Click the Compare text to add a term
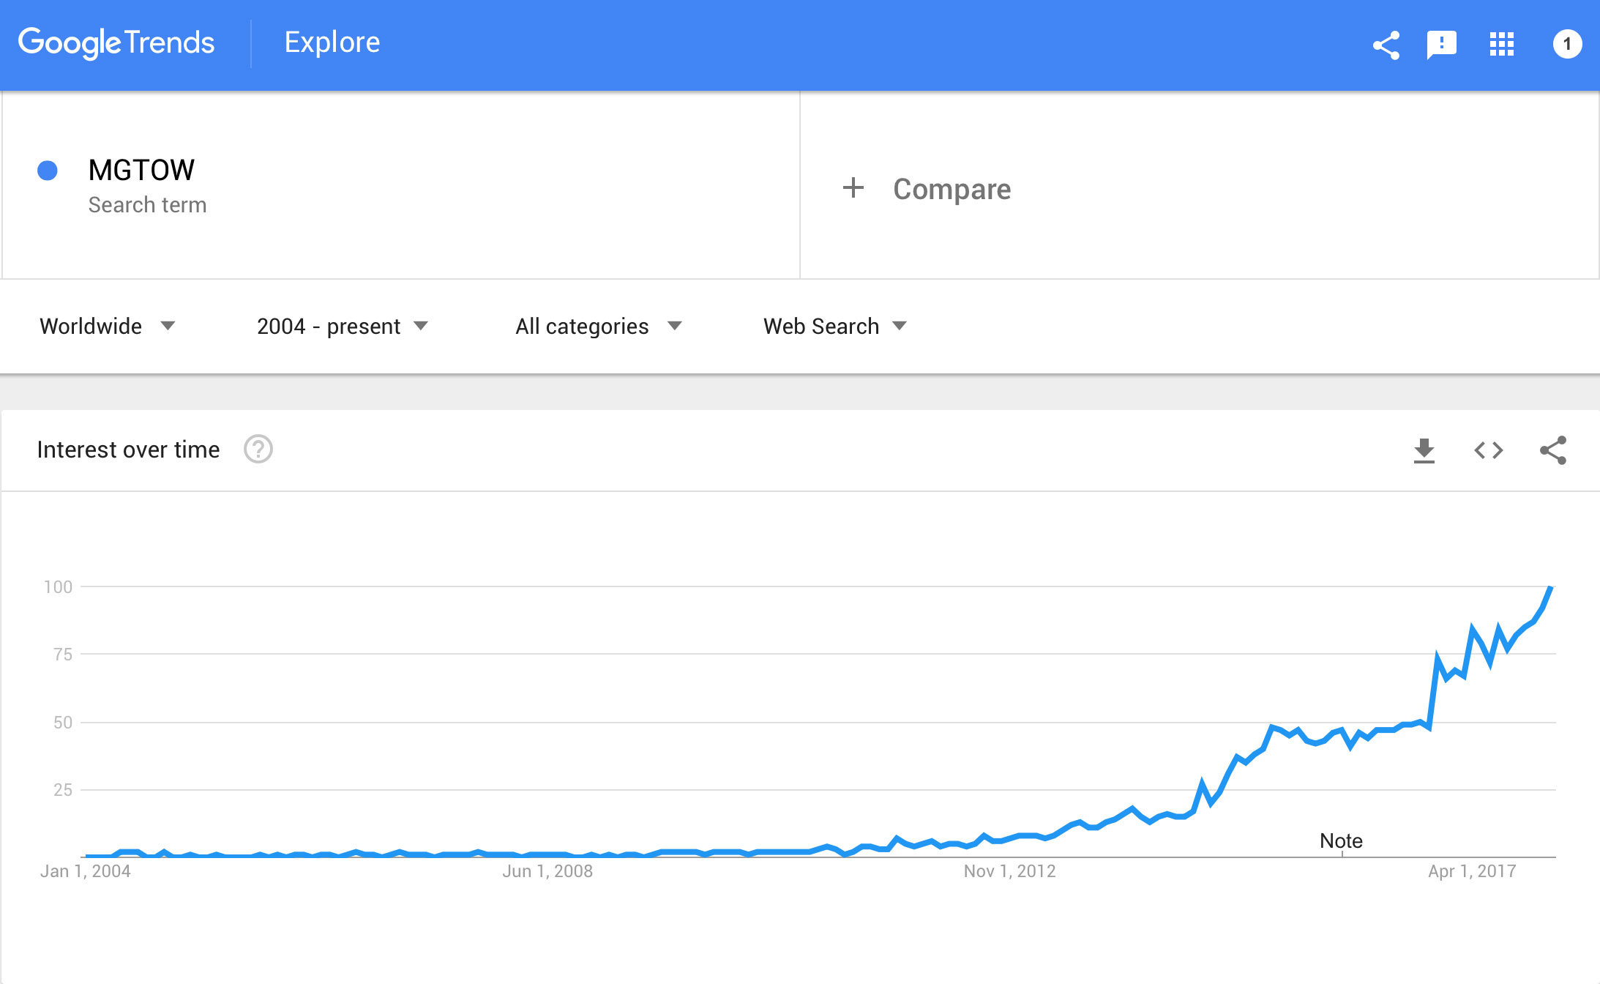The image size is (1600, 984). click(952, 189)
